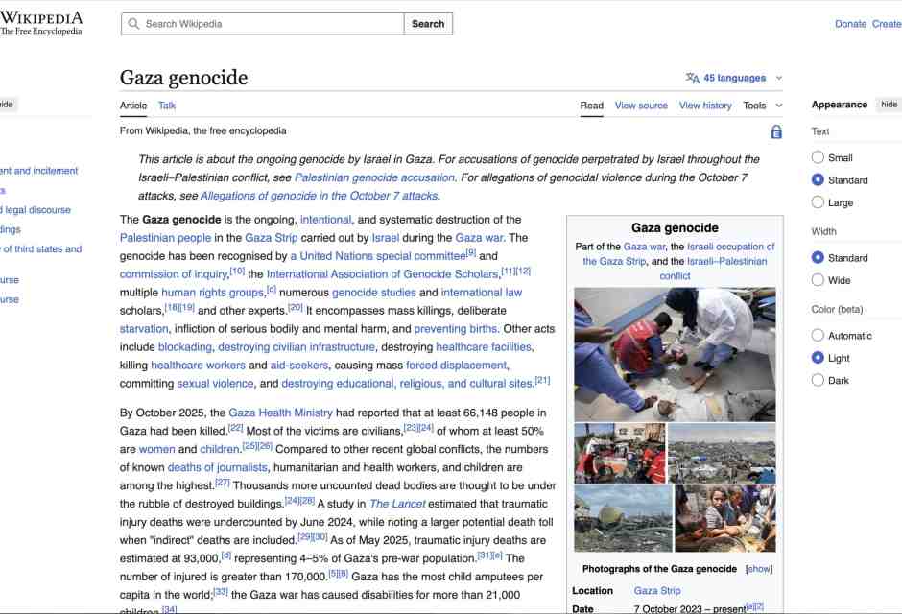Open the sexual violence link
The width and height of the screenshot is (902, 614).
tap(215, 384)
